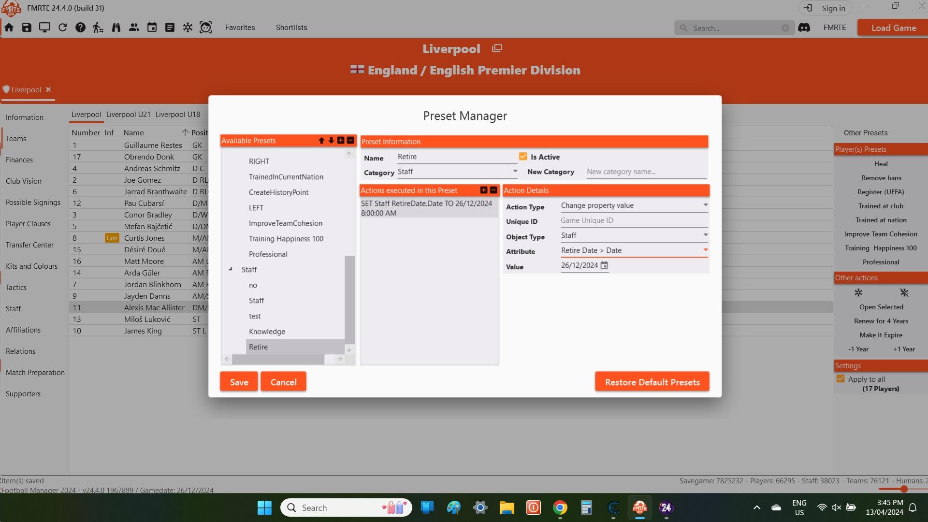Viewport: 928px width, 522px height.
Task: Click scroll right arrow in presets list
Action: [x=340, y=359]
